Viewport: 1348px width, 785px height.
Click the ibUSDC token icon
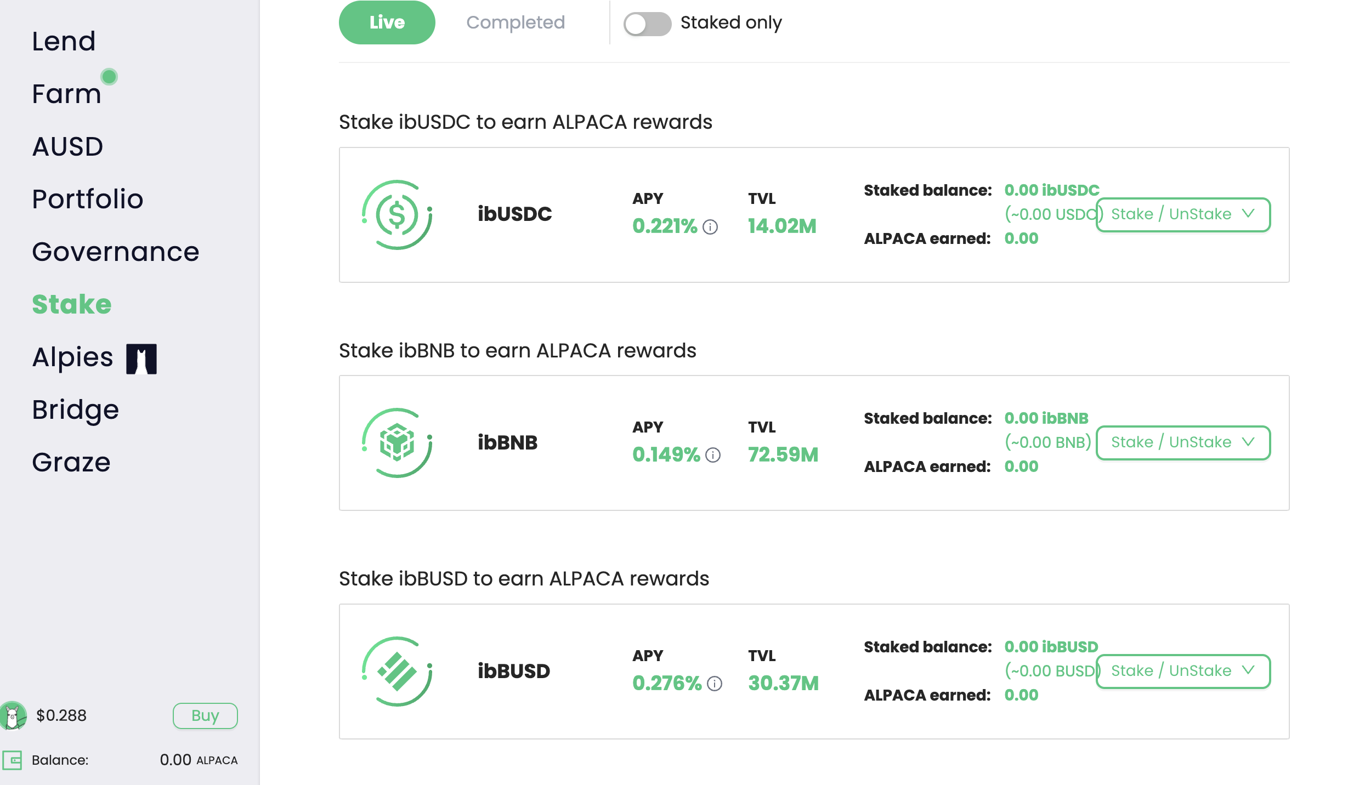tap(397, 214)
